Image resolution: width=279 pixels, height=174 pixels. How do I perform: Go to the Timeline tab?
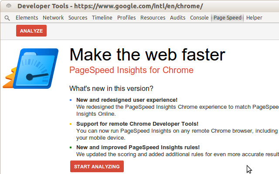pyautogui.click(x=102, y=18)
